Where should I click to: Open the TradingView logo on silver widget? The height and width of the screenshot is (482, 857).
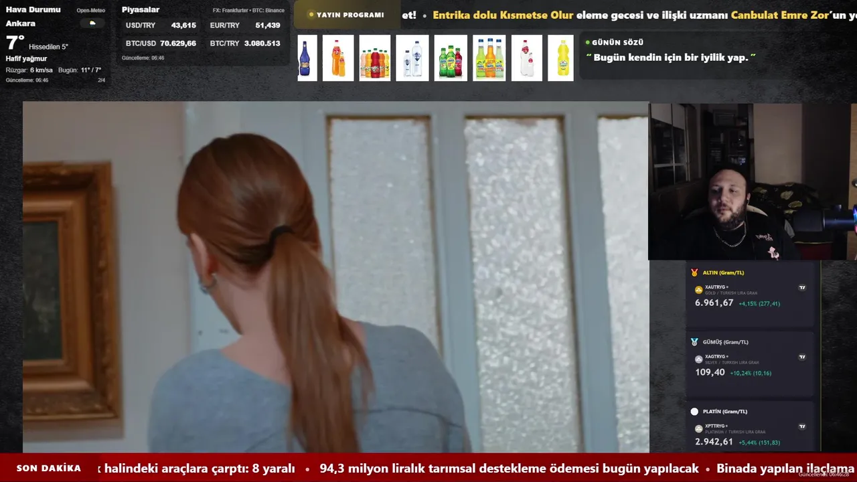pyautogui.click(x=802, y=357)
